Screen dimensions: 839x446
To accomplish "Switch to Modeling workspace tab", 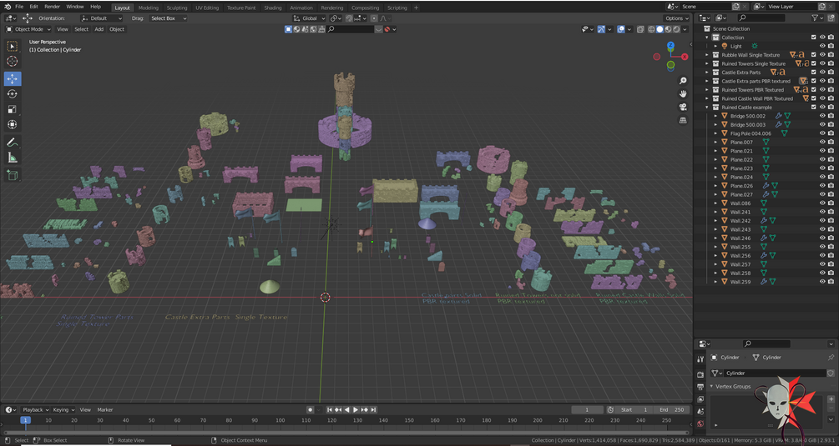I will pos(149,8).
